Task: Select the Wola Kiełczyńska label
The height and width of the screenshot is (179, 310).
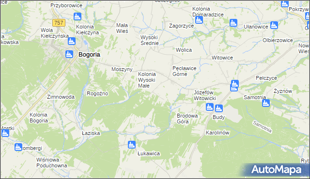Action: [x=55, y=33]
